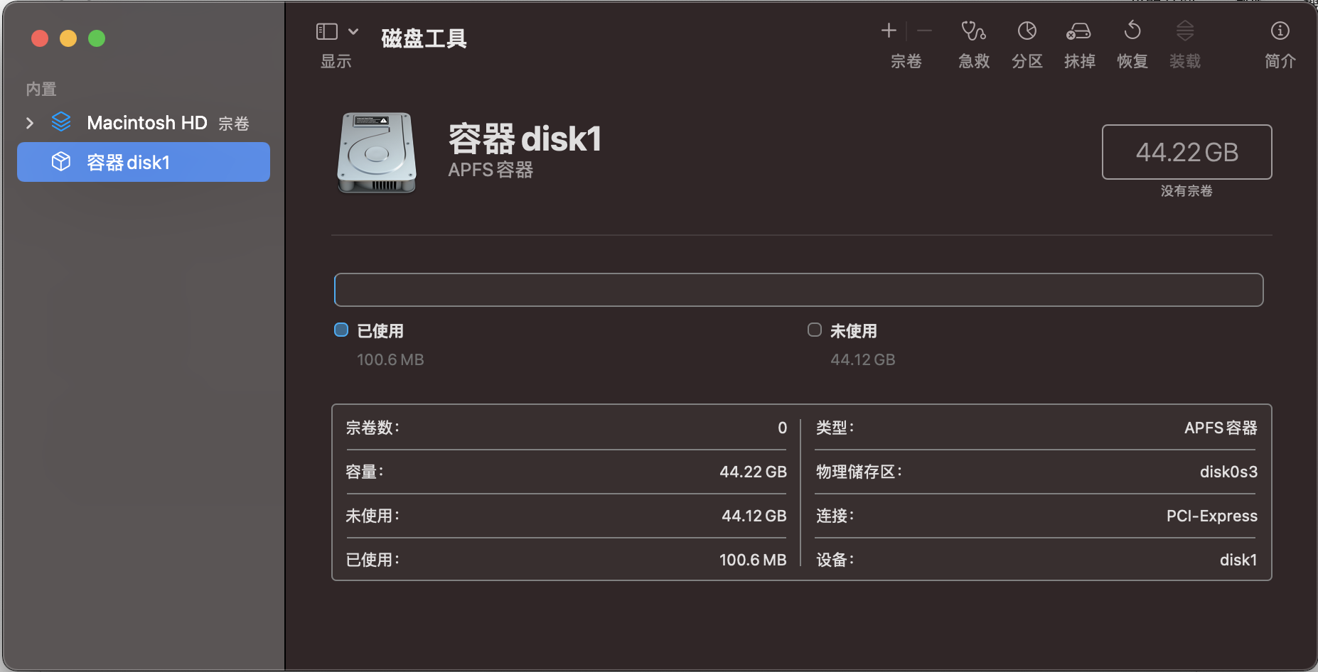Click the First Aid (急救) stethoscope icon
1318x672 pixels.
[973, 31]
